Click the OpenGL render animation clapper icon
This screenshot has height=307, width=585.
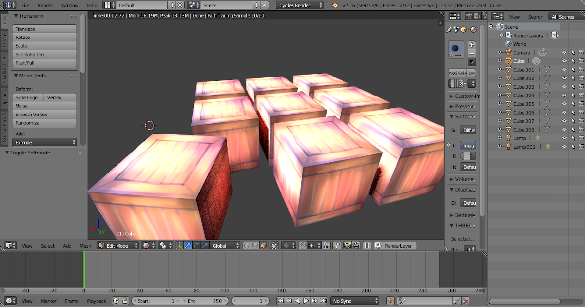pyautogui.click(x=356, y=246)
